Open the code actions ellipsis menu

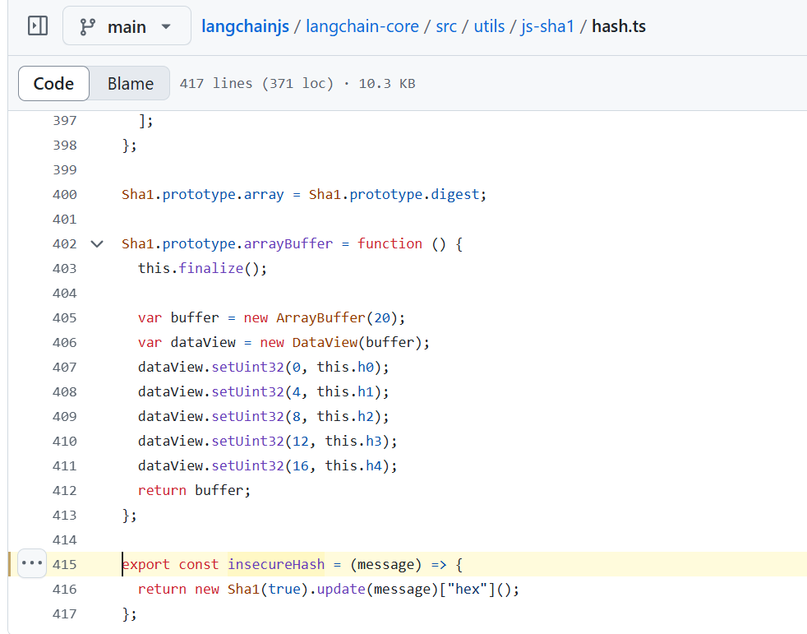click(31, 563)
